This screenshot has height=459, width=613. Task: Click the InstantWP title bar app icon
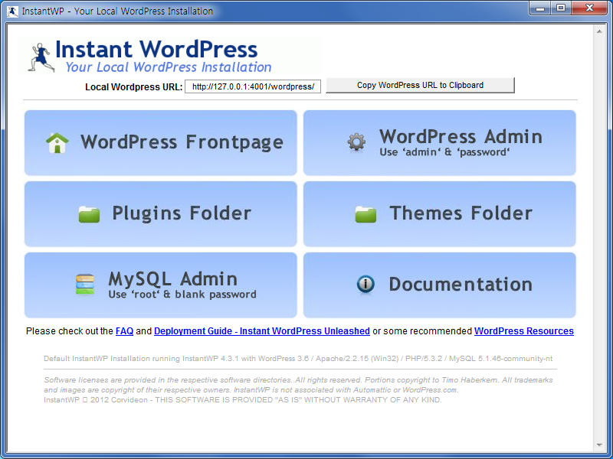[12, 11]
